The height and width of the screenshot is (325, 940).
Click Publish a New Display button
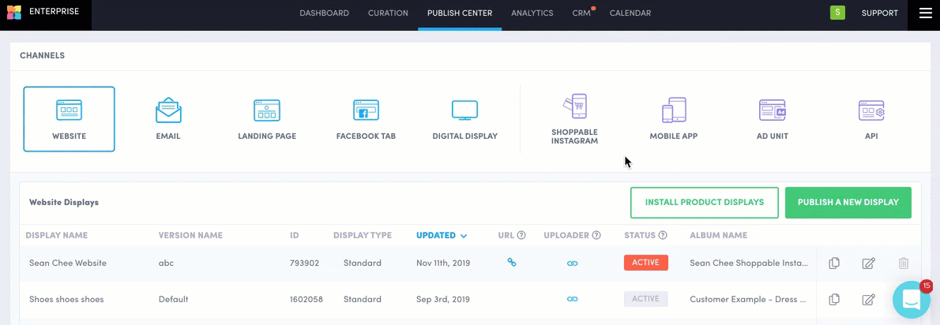[x=848, y=203]
